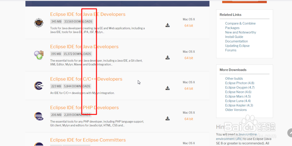
Task: Open Eclipse IDE for PHP Developers
Action: 84,108
